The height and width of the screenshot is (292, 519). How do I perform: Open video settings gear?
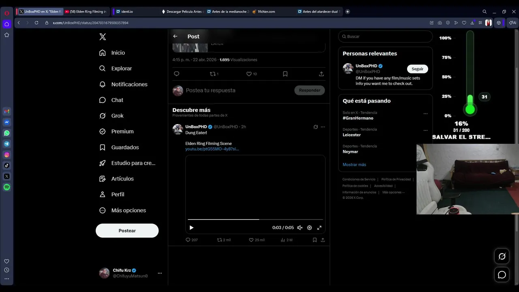click(309, 228)
